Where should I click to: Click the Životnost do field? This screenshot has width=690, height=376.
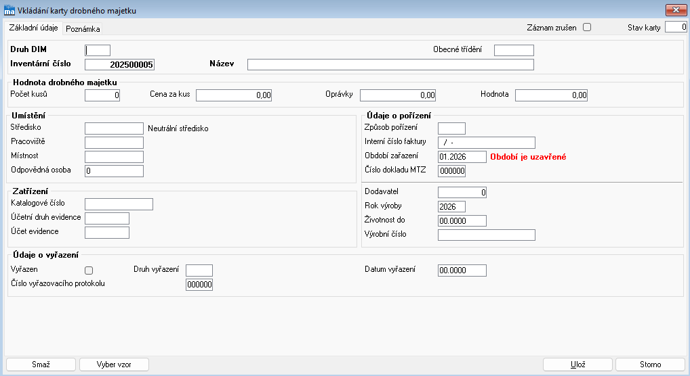462,220
